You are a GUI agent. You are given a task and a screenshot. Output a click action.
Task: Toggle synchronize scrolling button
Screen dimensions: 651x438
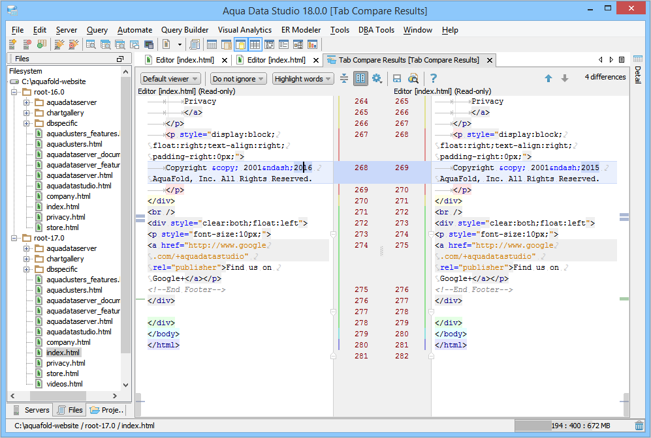[x=361, y=78]
